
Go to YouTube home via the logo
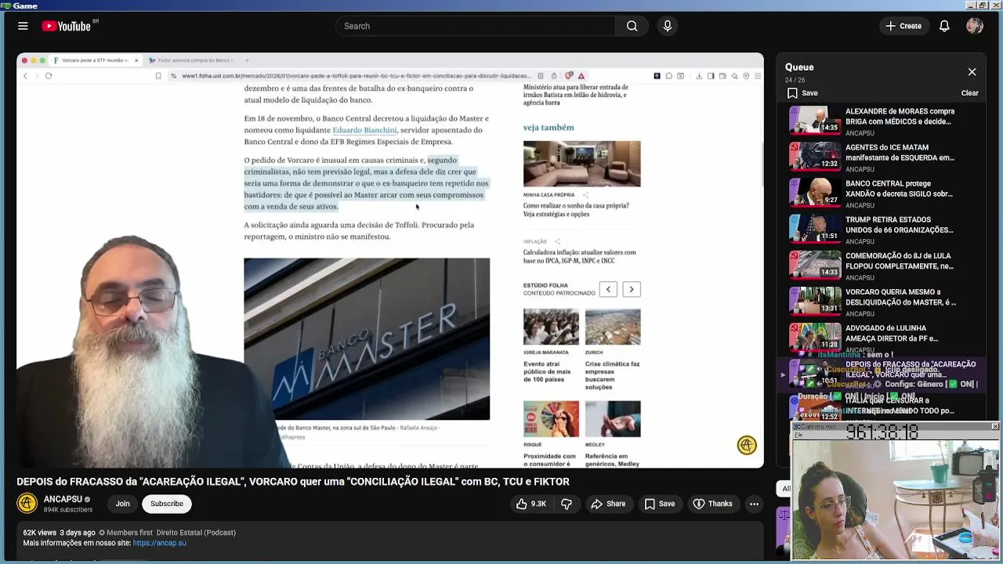coord(67,26)
